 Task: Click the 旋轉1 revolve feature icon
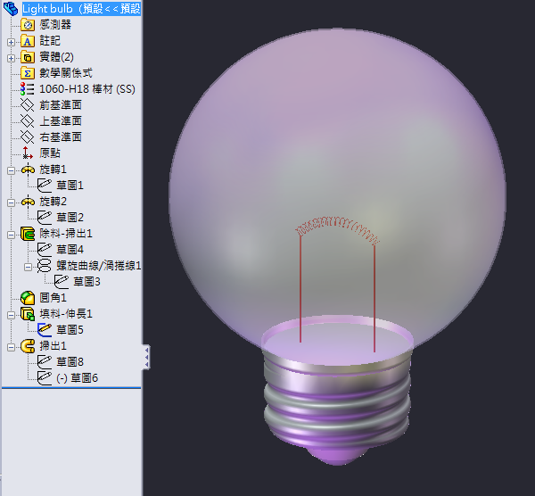click(28, 169)
